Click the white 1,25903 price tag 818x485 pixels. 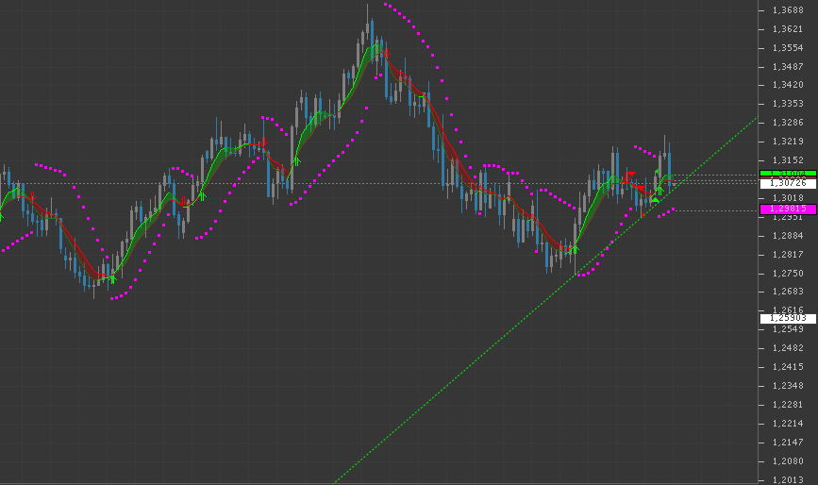tap(788, 318)
